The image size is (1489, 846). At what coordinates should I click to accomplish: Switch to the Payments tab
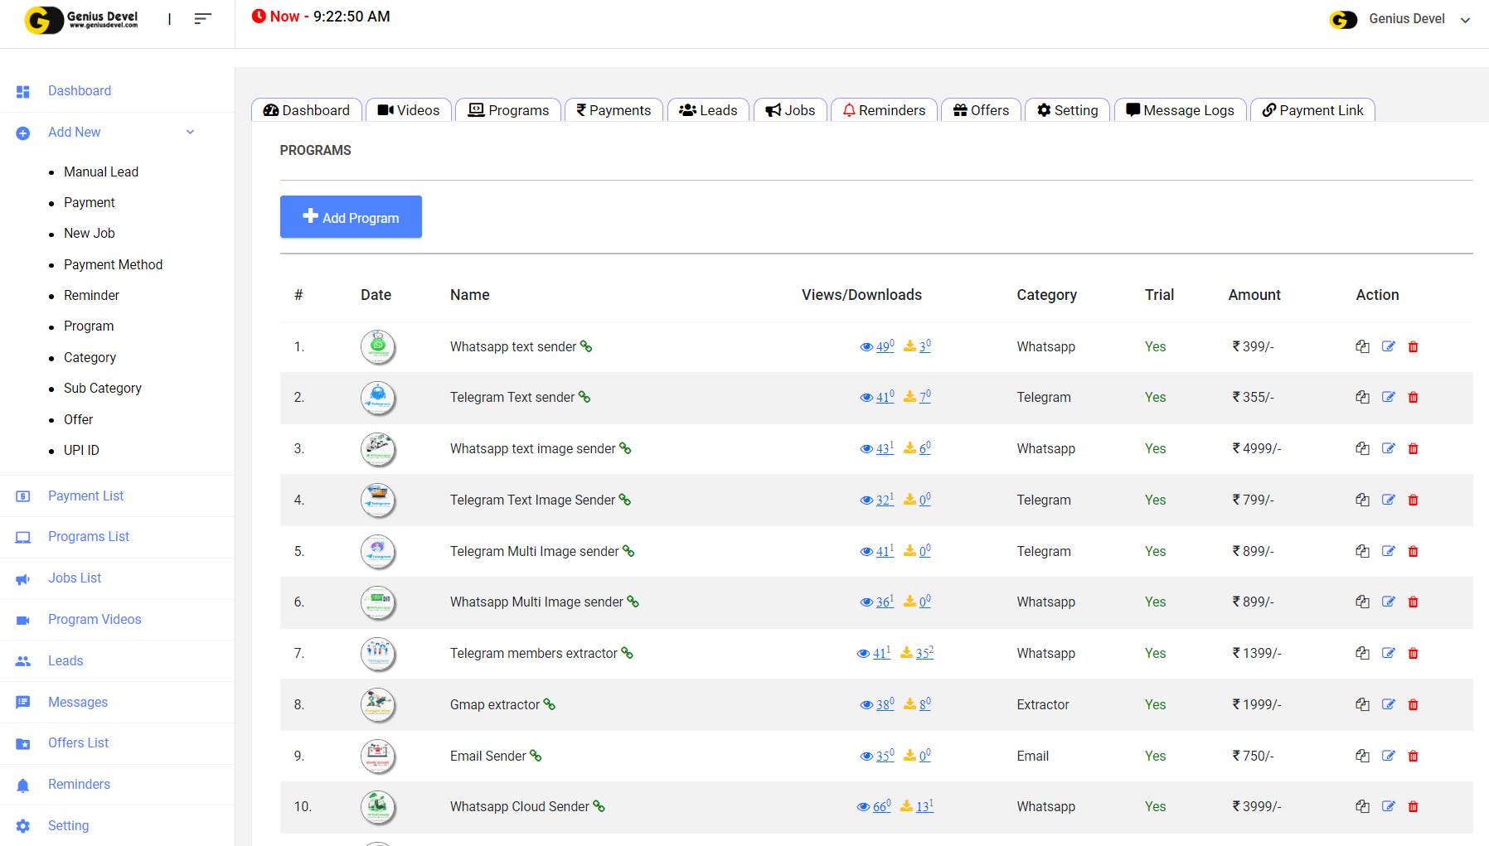(614, 111)
